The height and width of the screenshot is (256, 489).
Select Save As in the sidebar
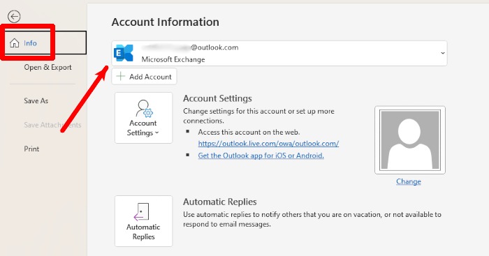(36, 101)
